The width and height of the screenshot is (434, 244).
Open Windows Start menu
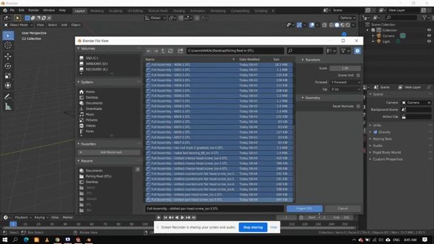(x=5, y=240)
